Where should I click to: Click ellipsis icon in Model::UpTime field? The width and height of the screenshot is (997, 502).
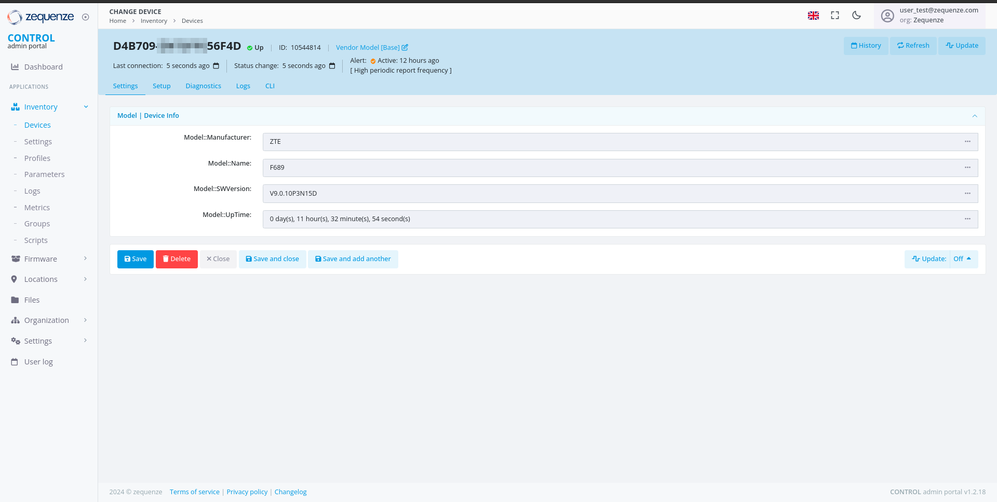967,219
